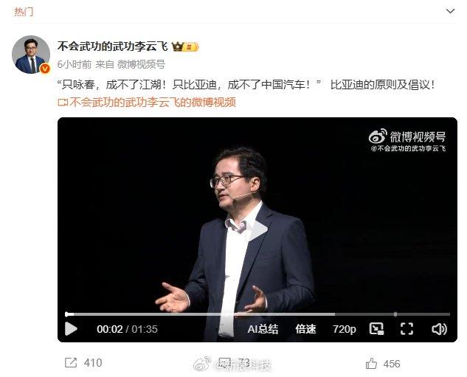Enter fullscreen with the brackets icon

[x=407, y=329]
